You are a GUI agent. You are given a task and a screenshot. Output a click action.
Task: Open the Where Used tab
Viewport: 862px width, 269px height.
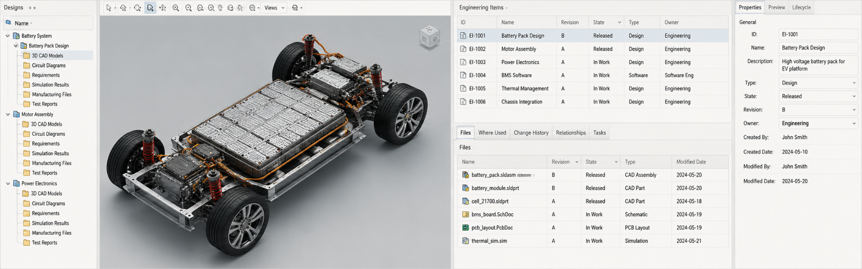492,133
